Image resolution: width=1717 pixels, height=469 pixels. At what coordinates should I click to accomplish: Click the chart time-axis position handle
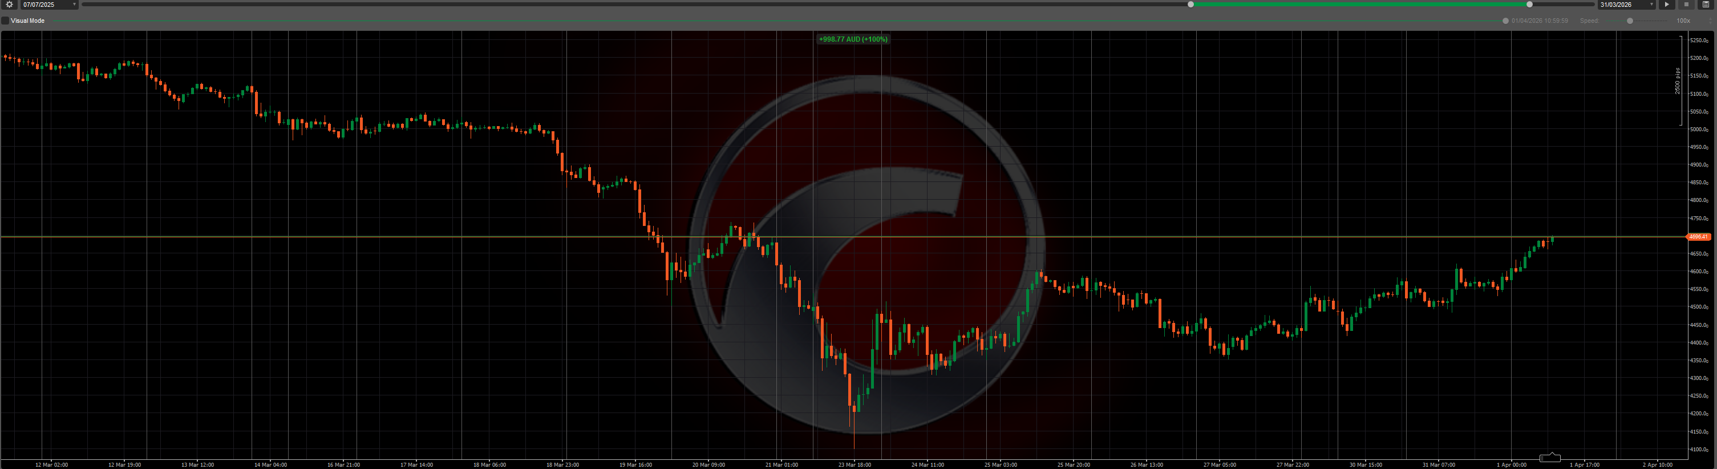point(1550,458)
